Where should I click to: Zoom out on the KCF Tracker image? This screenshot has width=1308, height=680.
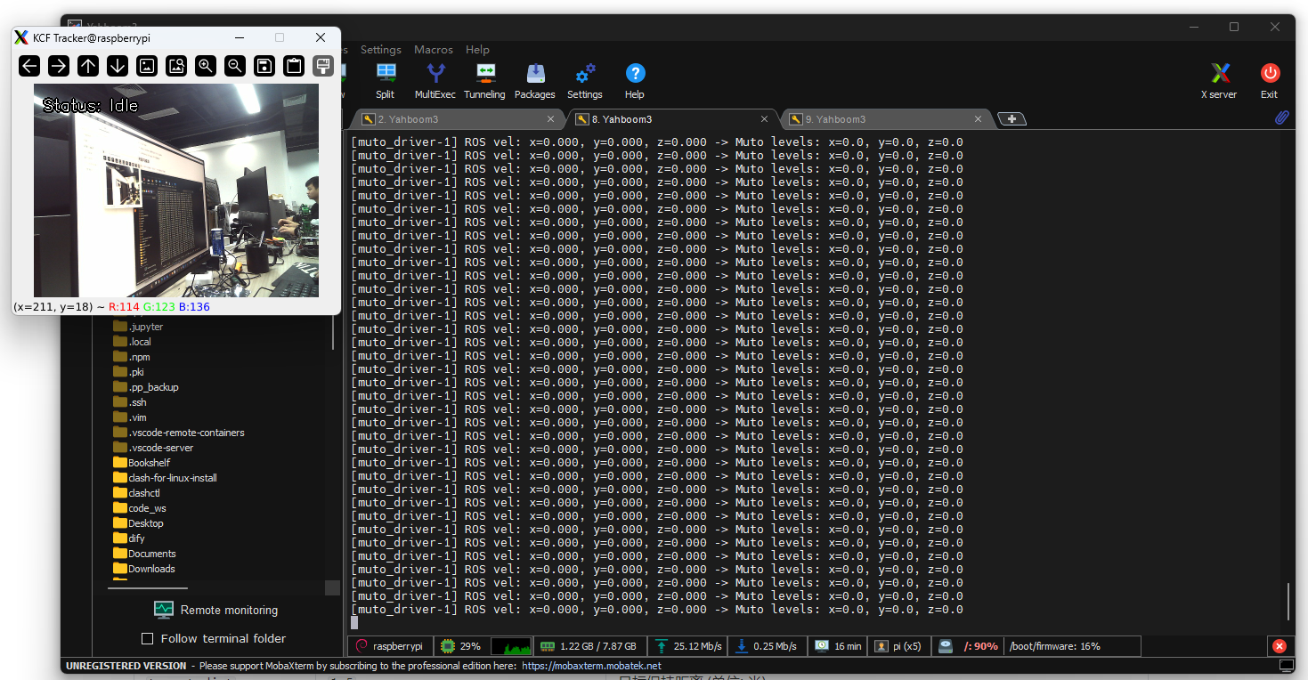(235, 65)
